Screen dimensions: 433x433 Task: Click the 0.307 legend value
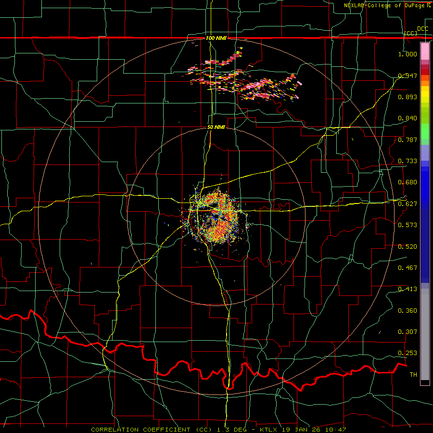408,332
